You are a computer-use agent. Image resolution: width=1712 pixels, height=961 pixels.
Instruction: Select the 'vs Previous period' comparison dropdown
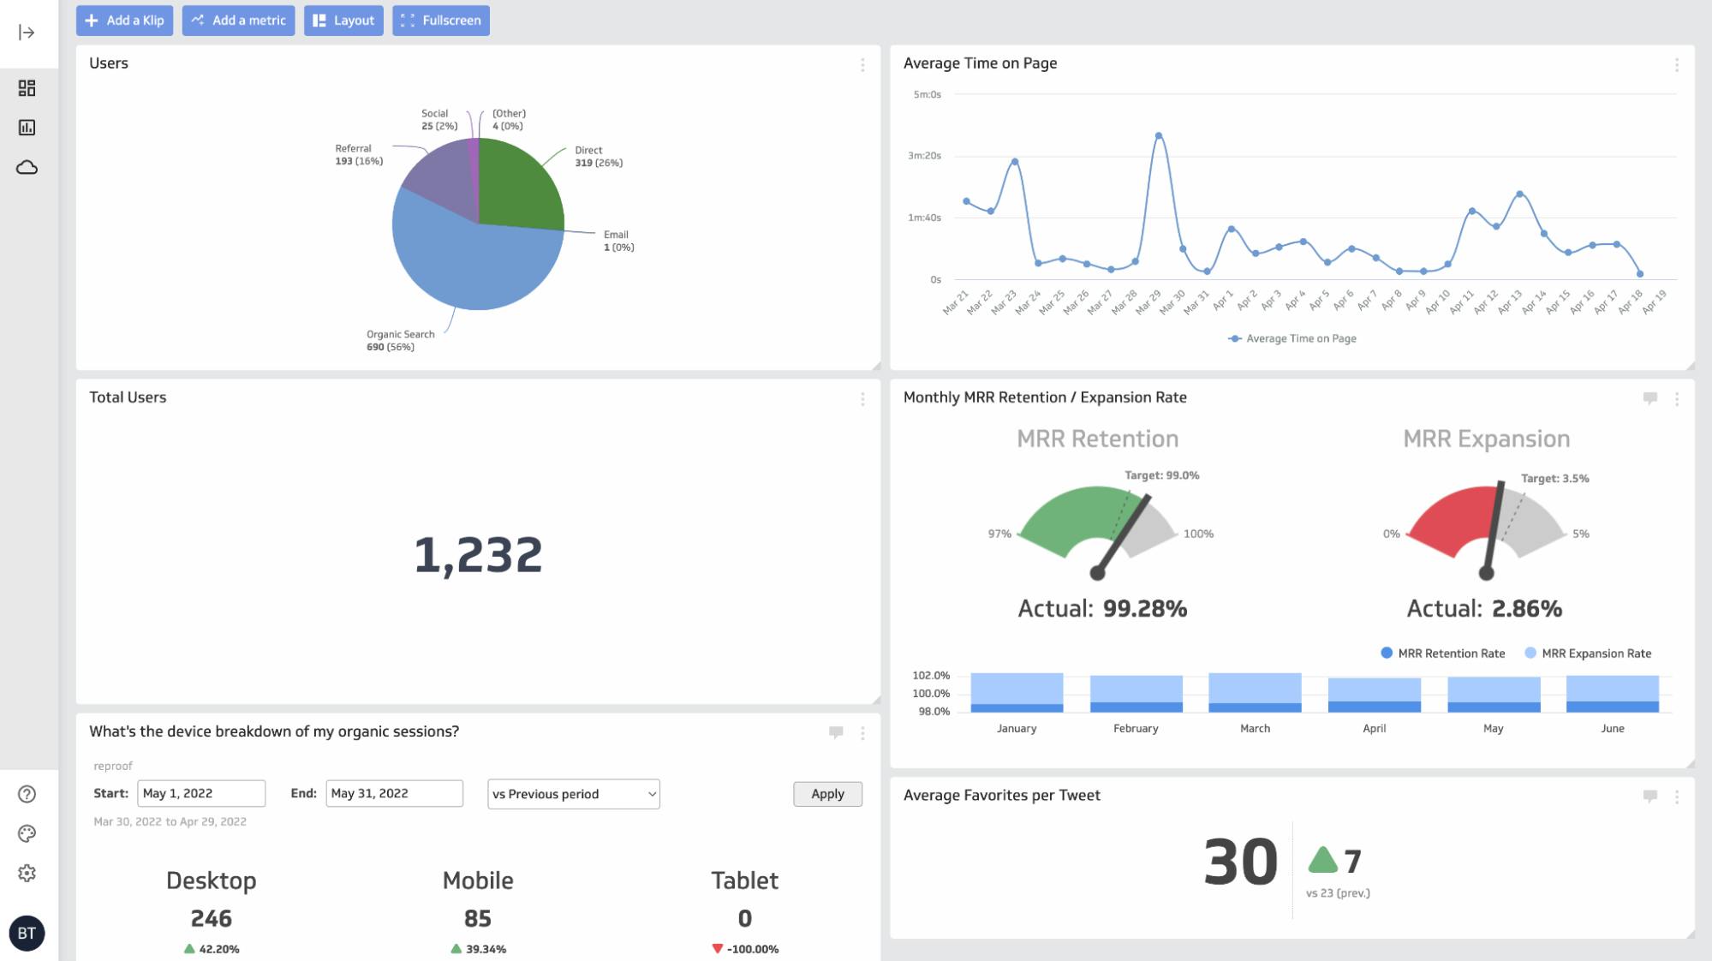click(573, 791)
